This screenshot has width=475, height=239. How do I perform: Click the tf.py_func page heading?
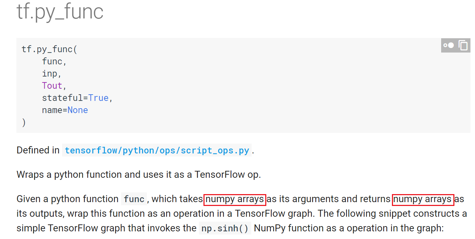tap(60, 11)
